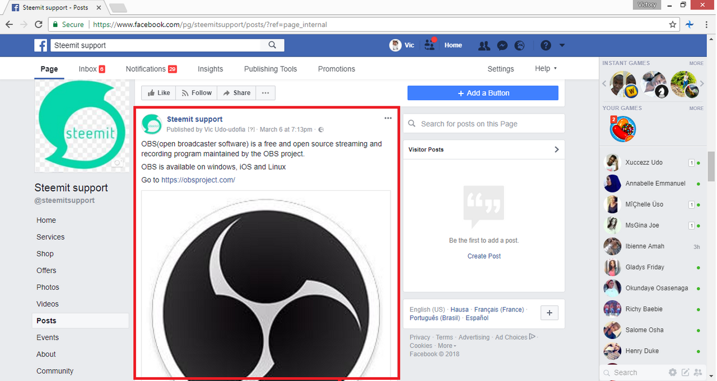This screenshot has height=381, width=717.
Task: Expand the Visitor Posts section arrow
Action: pos(556,149)
